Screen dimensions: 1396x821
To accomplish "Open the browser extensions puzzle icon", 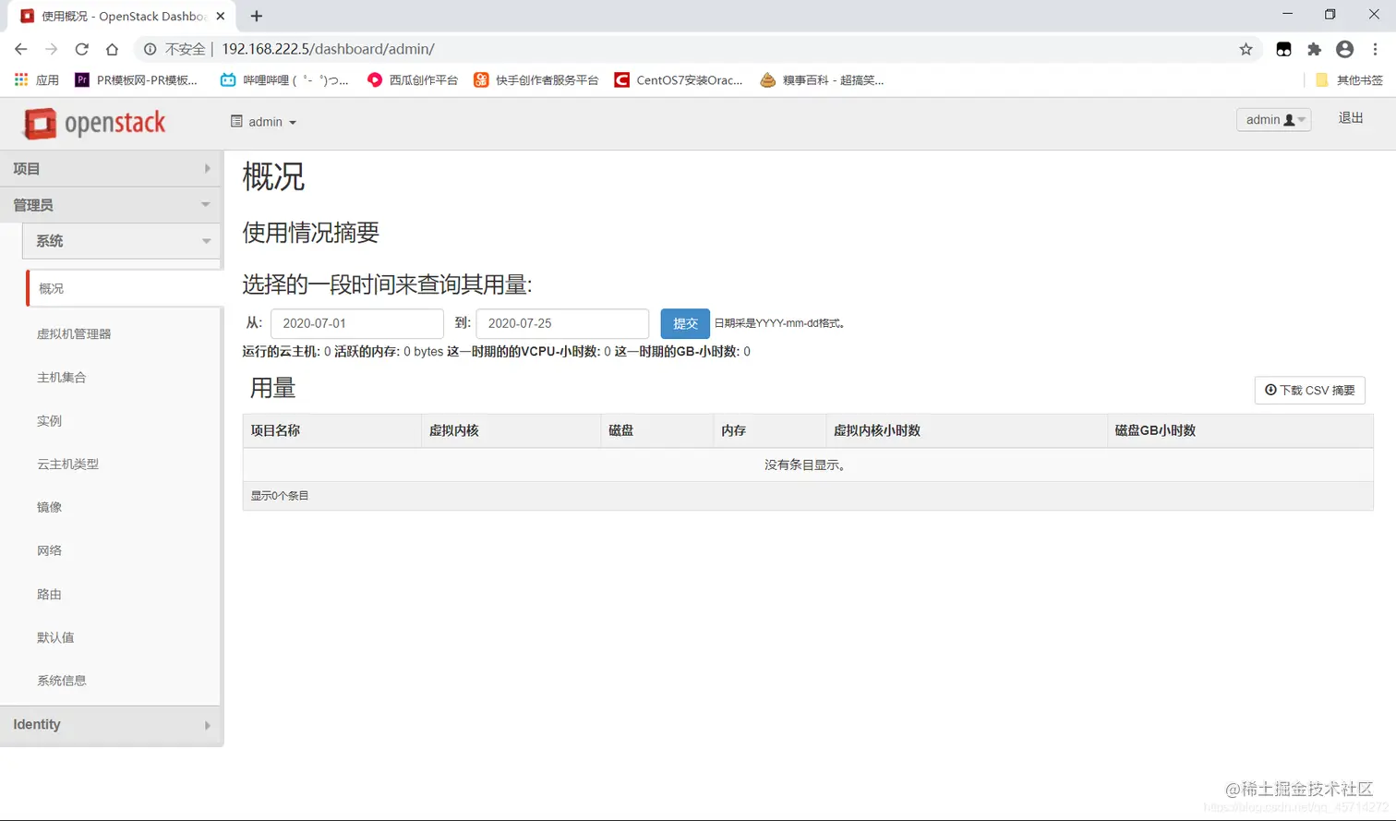I will point(1314,49).
